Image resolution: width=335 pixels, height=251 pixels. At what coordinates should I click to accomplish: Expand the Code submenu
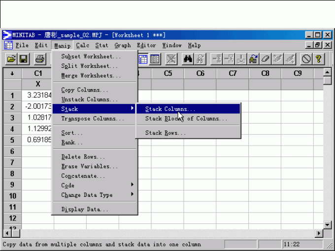point(94,185)
